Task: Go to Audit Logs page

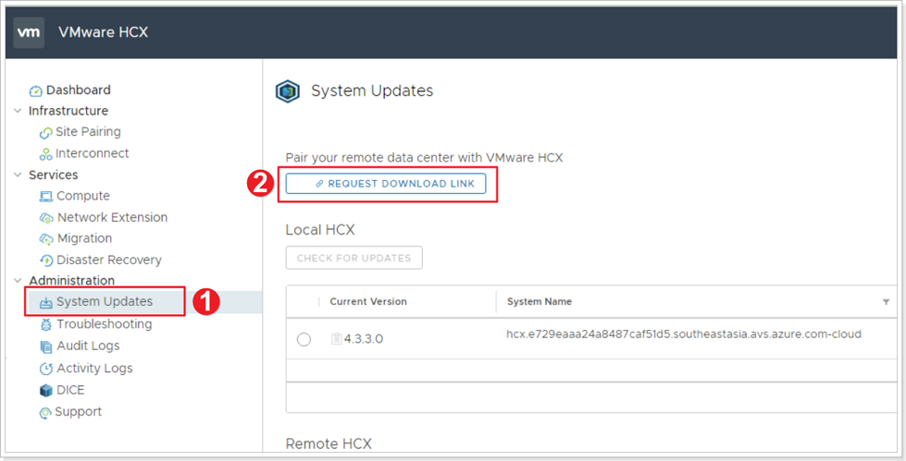Action: (x=88, y=346)
